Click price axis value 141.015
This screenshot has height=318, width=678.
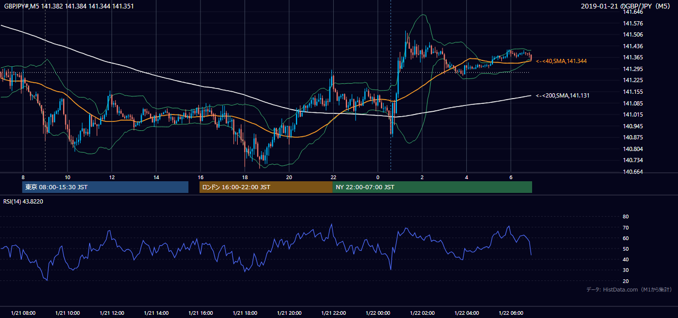(x=633, y=114)
